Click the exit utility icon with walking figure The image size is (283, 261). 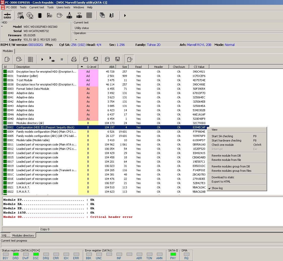coord(112,15)
